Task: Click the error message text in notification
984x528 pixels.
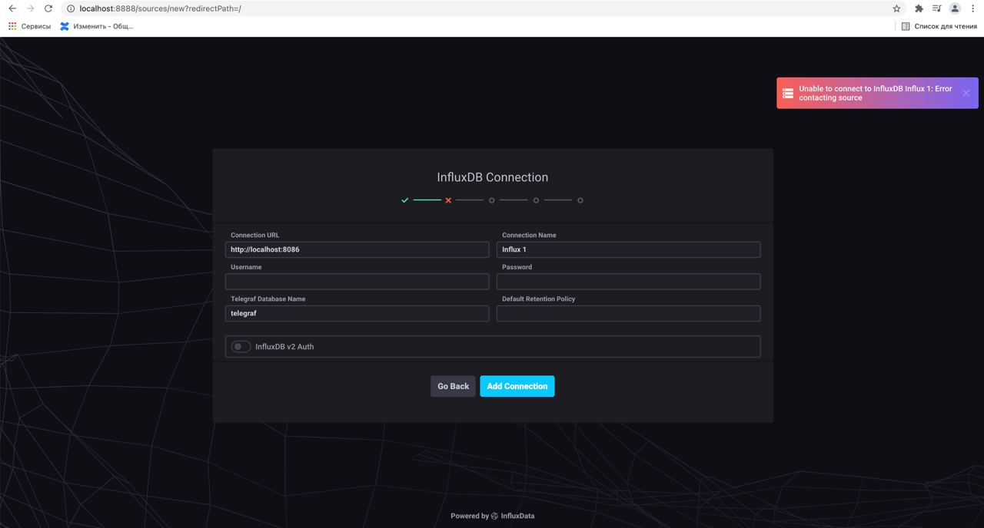Action: coord(876,93)
